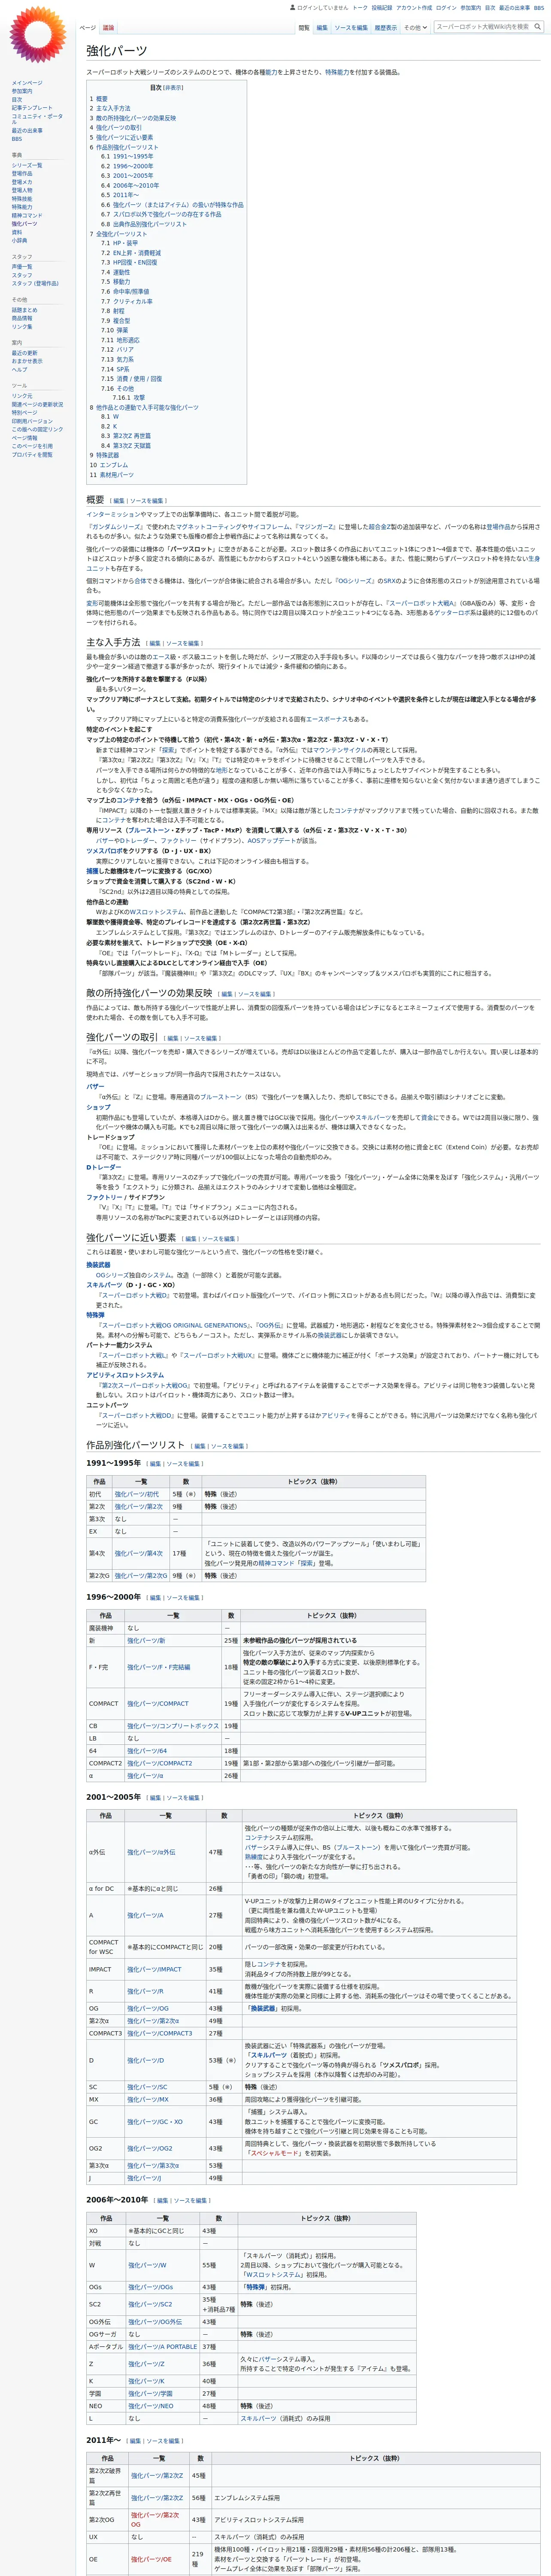Open おまかせ表示 in sidebar
Screen dimensions: 551x2576
point(27,361)
